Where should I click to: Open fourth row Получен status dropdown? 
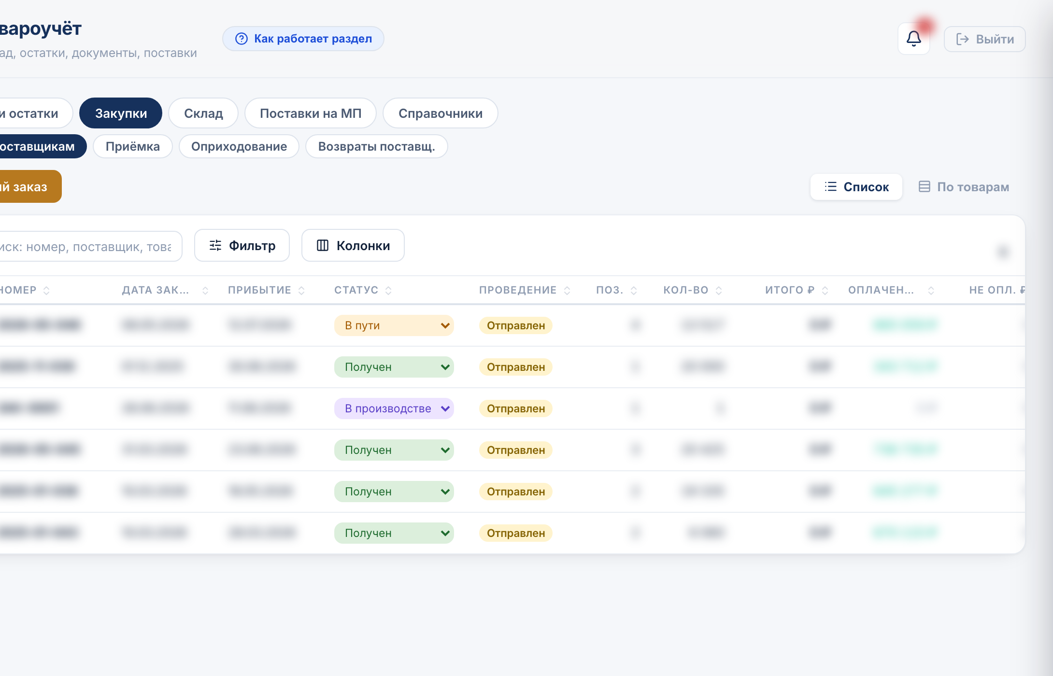(x=394, y=450)
